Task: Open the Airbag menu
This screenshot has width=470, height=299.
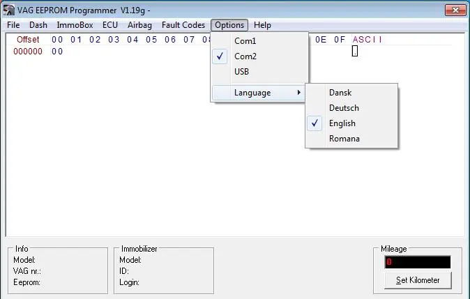Action: 139,25
